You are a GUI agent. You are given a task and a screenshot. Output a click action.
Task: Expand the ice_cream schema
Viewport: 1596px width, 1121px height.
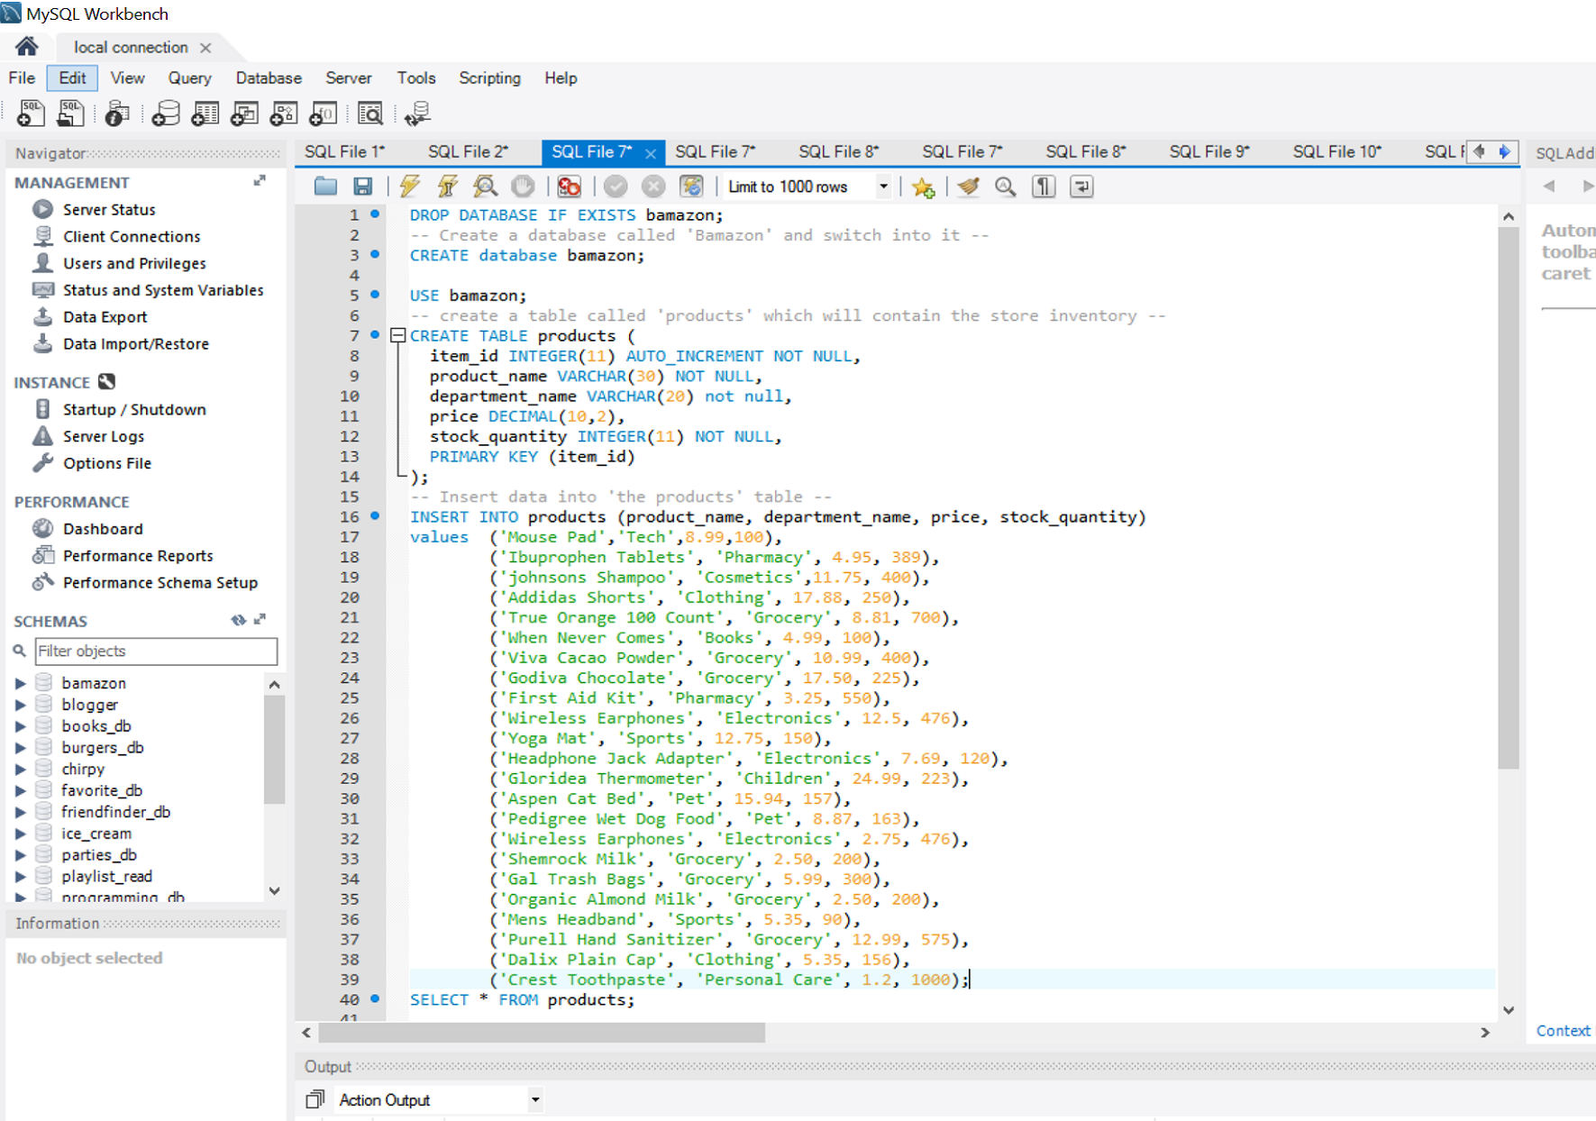(x=20, y=834)
